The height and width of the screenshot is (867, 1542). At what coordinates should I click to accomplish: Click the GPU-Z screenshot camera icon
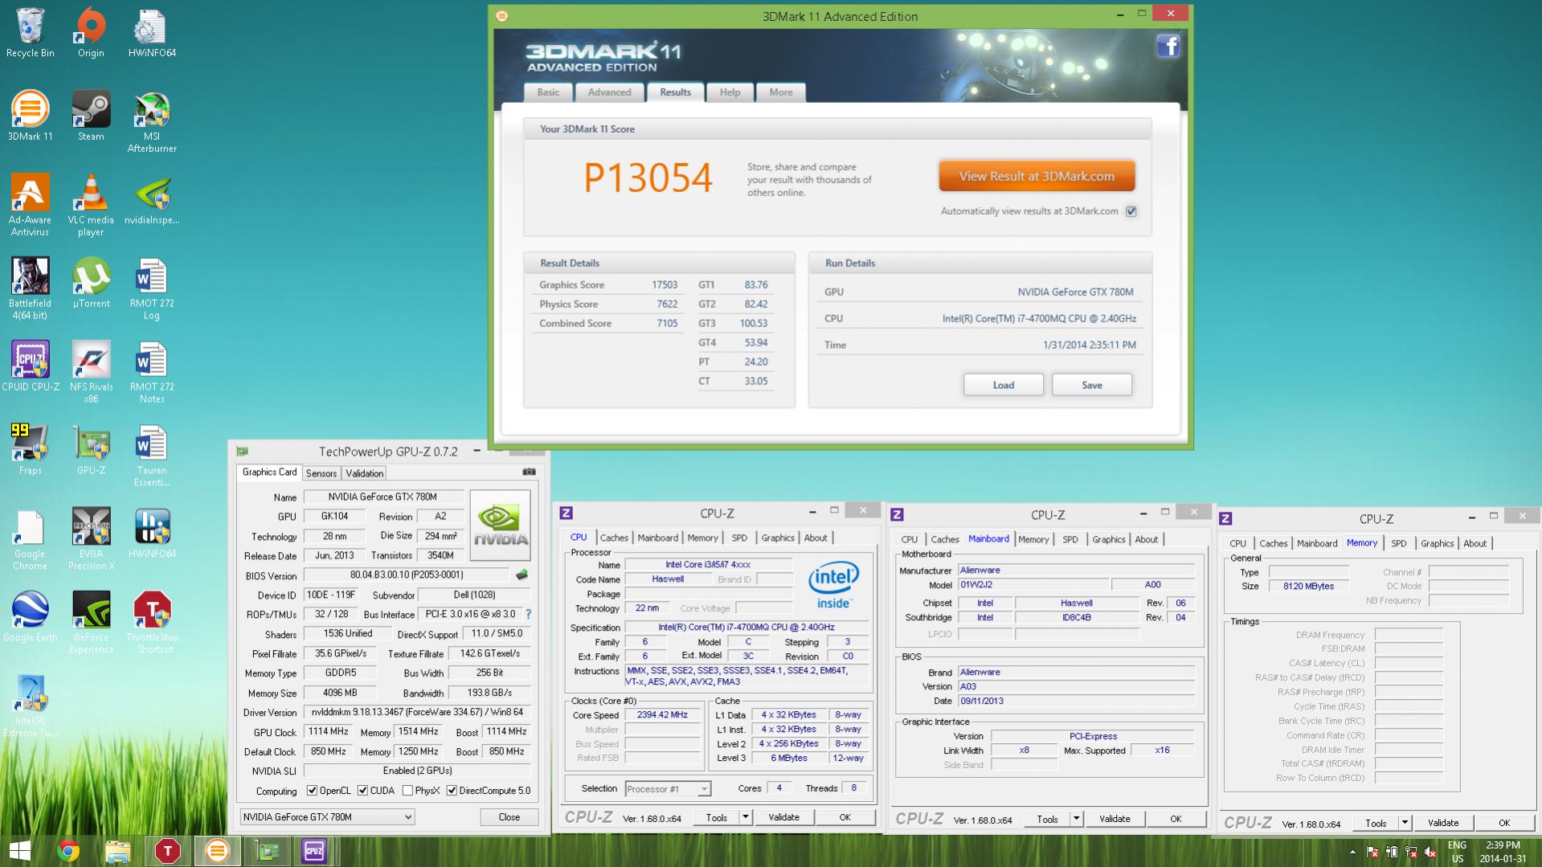pos(529,472)
